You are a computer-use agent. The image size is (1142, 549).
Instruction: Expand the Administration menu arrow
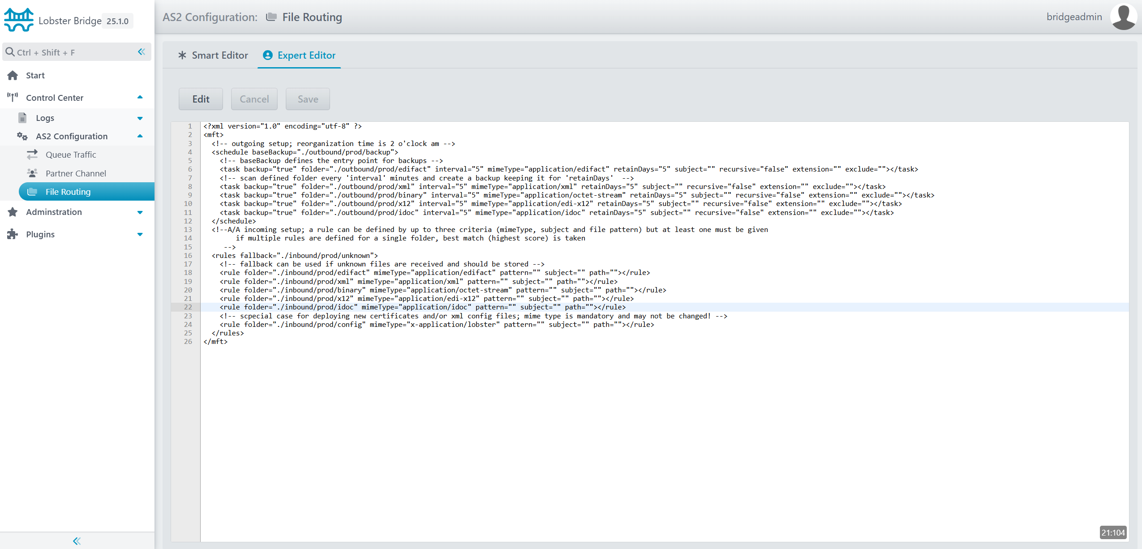[140, 212]
